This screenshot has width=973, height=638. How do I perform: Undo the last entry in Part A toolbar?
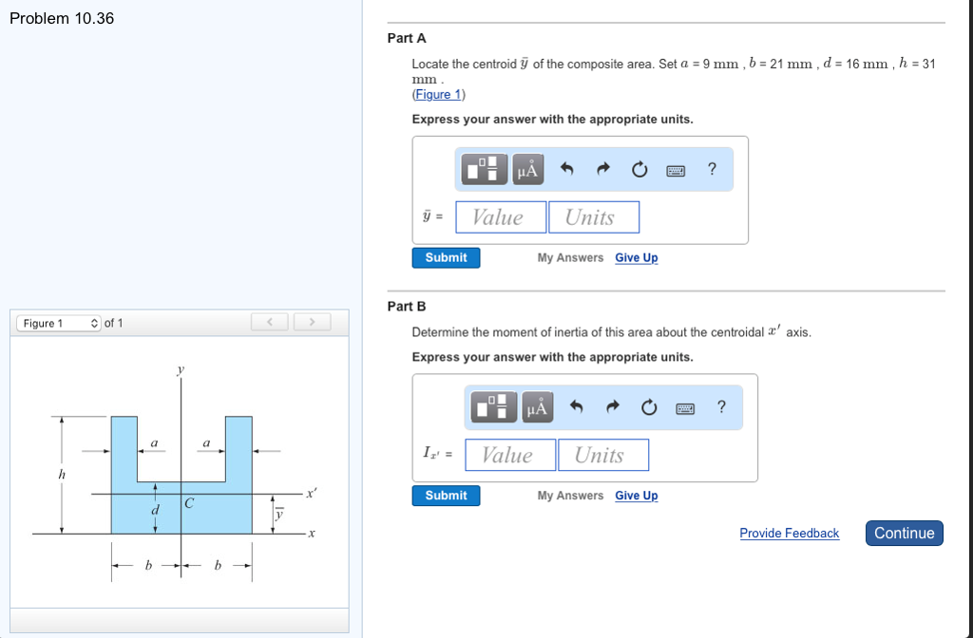click(570, 168)
